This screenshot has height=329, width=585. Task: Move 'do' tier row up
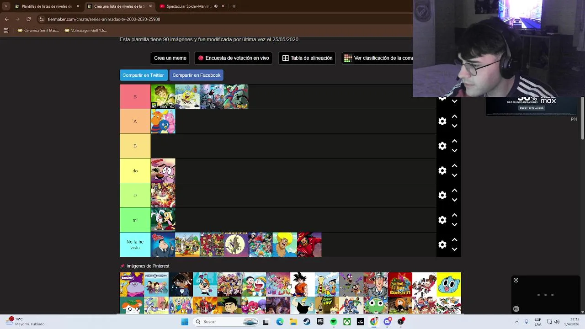[454, 166]
